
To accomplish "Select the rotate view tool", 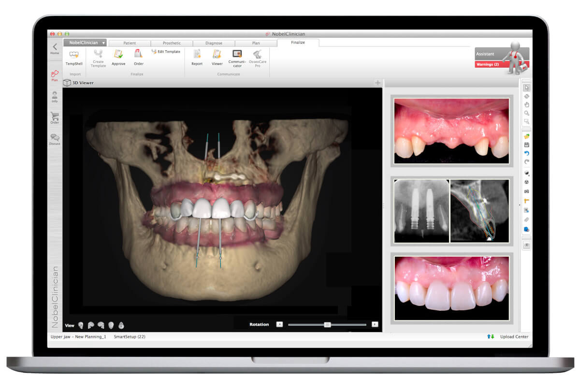I will [526, 96].
